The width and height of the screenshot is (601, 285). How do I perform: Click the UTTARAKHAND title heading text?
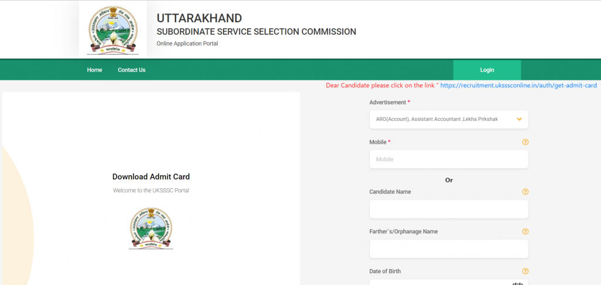point(200,18)
